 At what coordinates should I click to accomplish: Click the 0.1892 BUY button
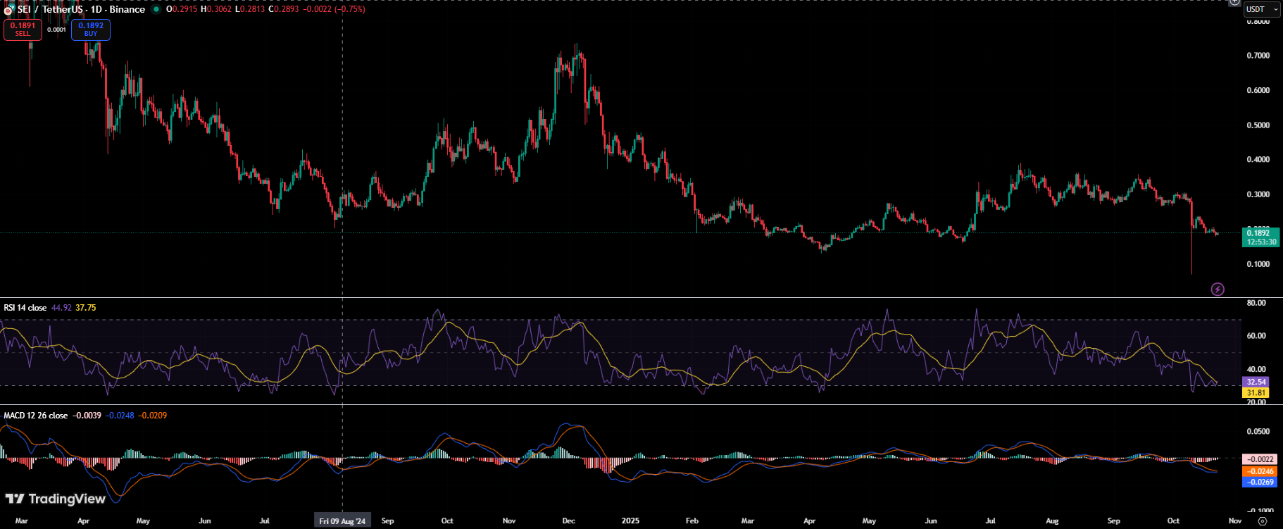(91, 30)
